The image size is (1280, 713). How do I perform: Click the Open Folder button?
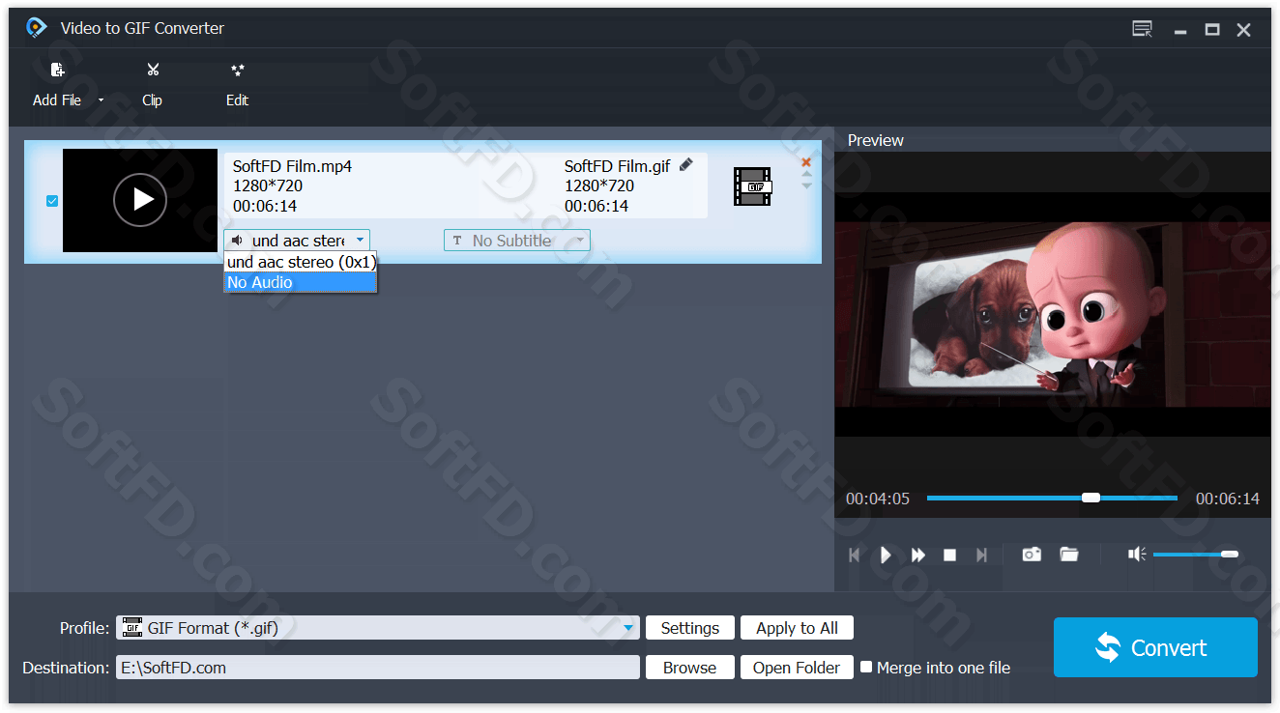(x=797, y=668)
